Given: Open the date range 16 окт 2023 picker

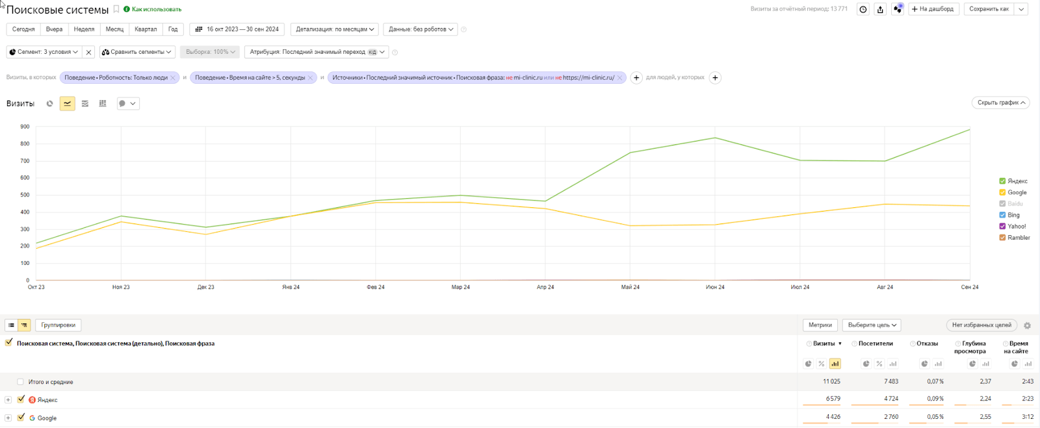Looking at the screenshot, I should pyautogui.click(x=237, y=29).
